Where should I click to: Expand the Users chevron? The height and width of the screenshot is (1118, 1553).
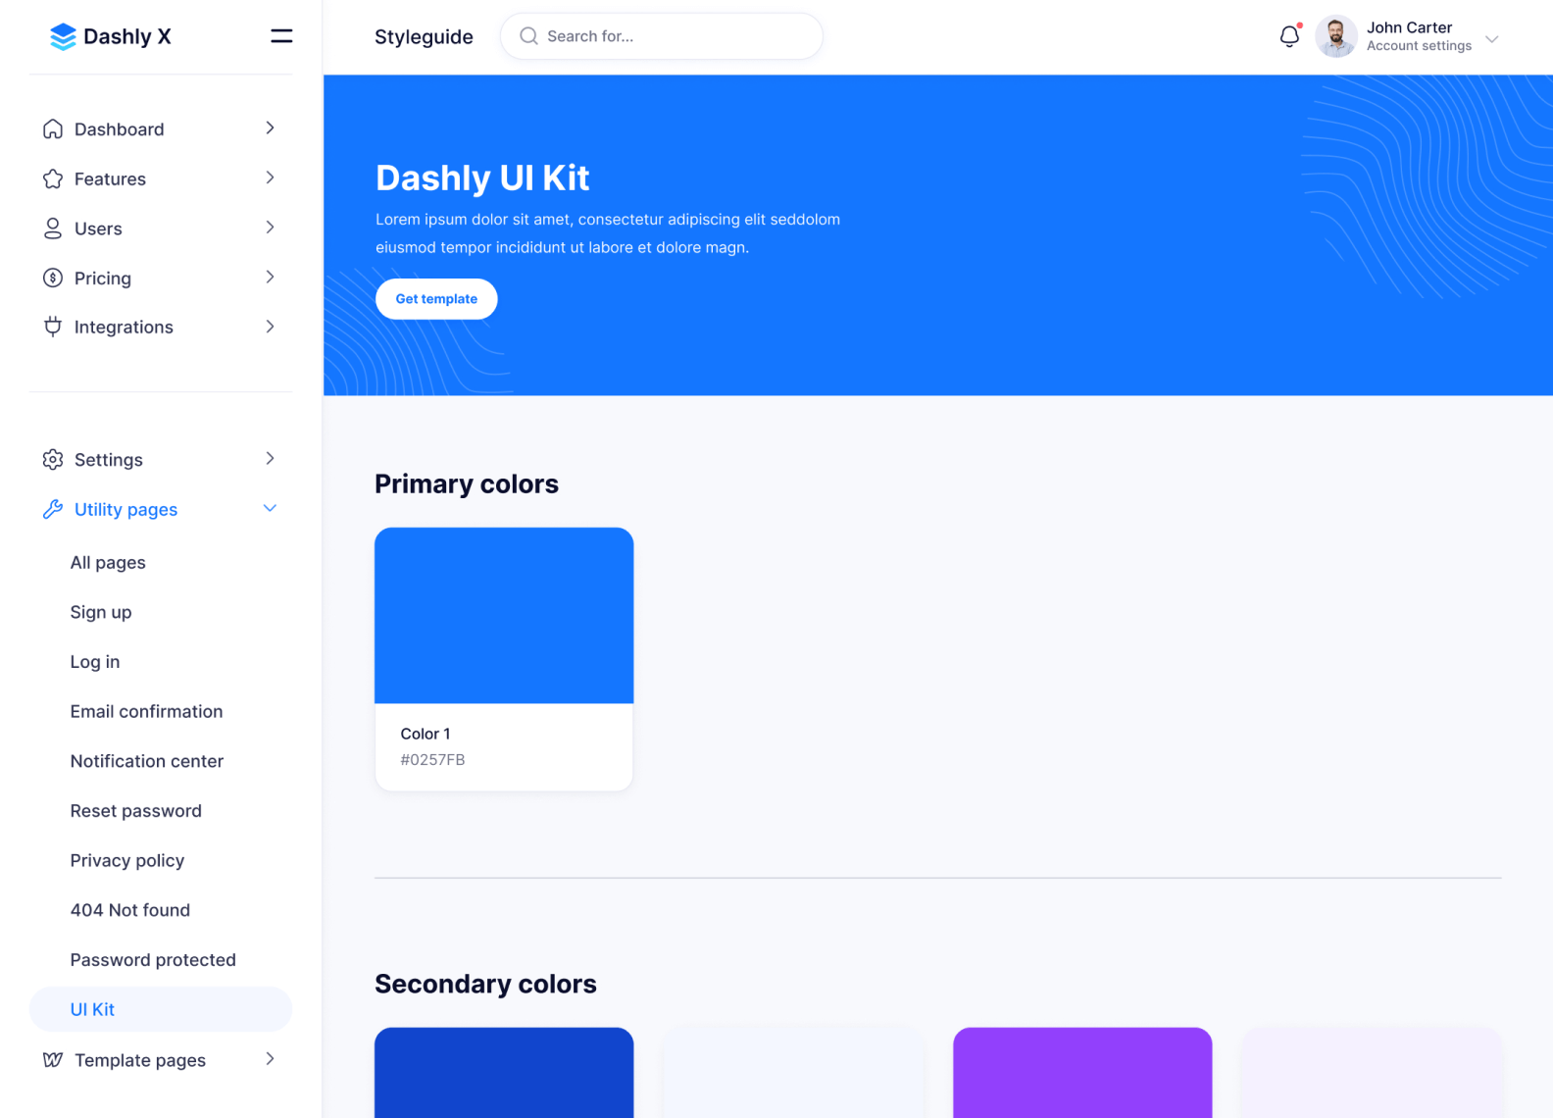point(270,228)
